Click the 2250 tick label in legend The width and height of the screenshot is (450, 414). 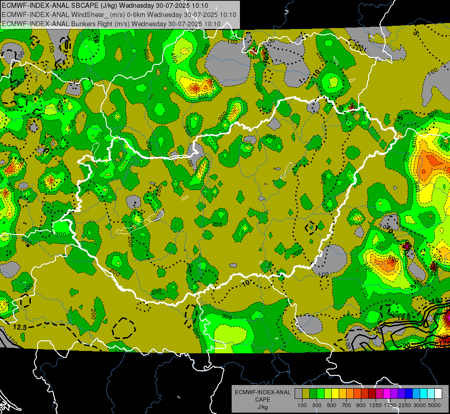click(x=405, y=405)
